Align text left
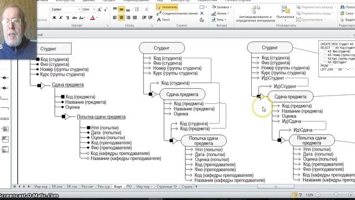The height and width of the screenshot is (200, 355). pyautogui.click(x=115, y=17)
